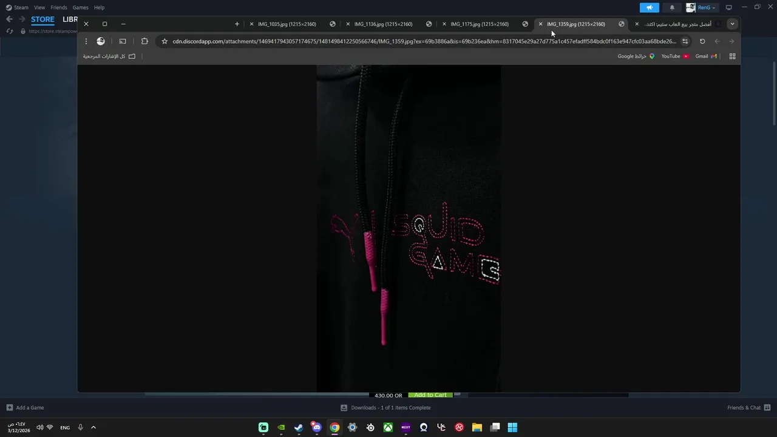Go to the Steam STORE section
The width and height of the screenshot is (777, 437).
click(42, 19)
